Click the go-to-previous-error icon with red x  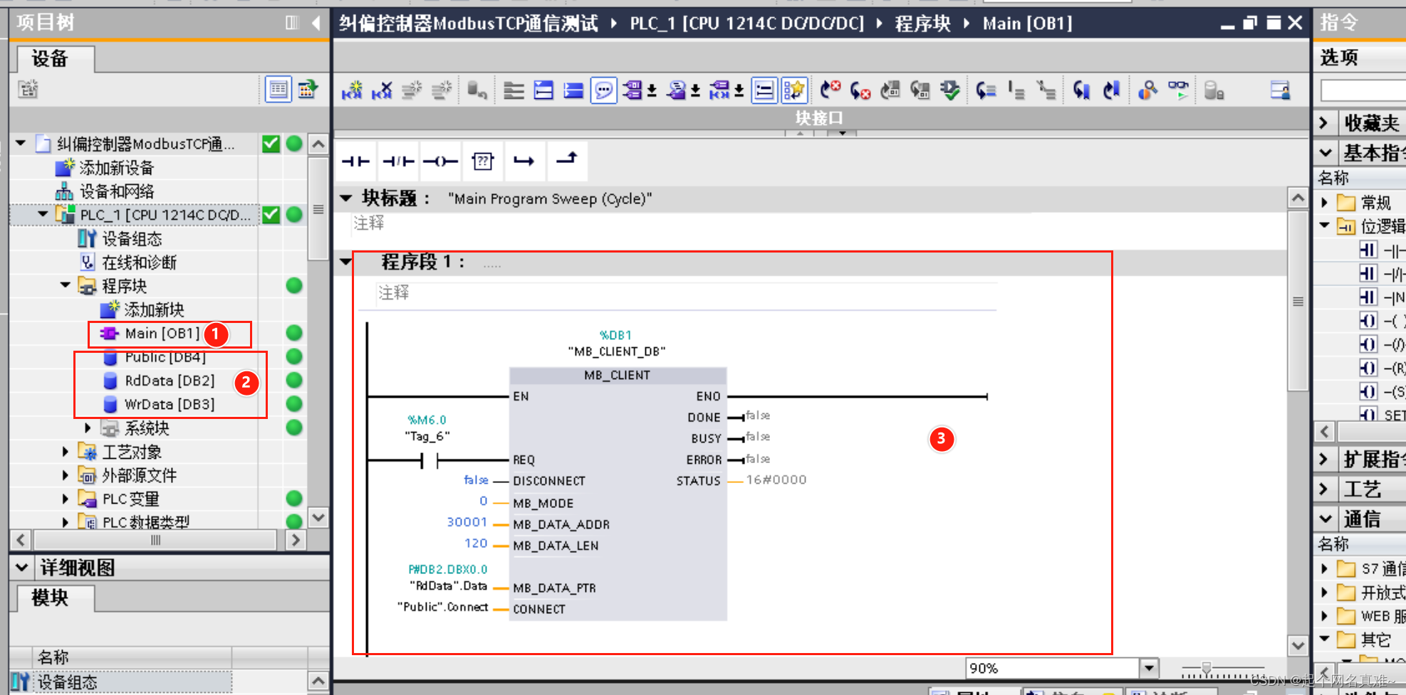click(x=830, y=90)
